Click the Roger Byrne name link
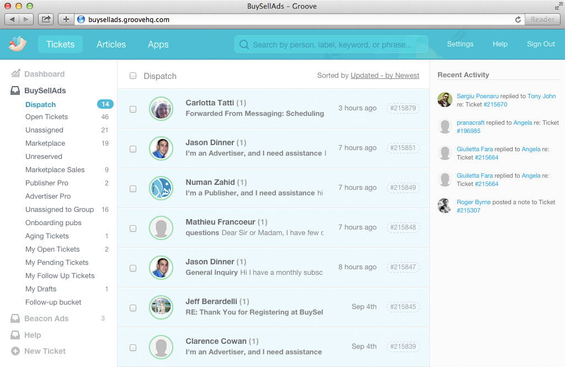565x367 pixels. (473, 202)
